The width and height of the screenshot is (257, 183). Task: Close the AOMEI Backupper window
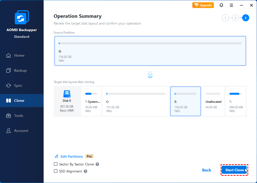pos(251,6)
